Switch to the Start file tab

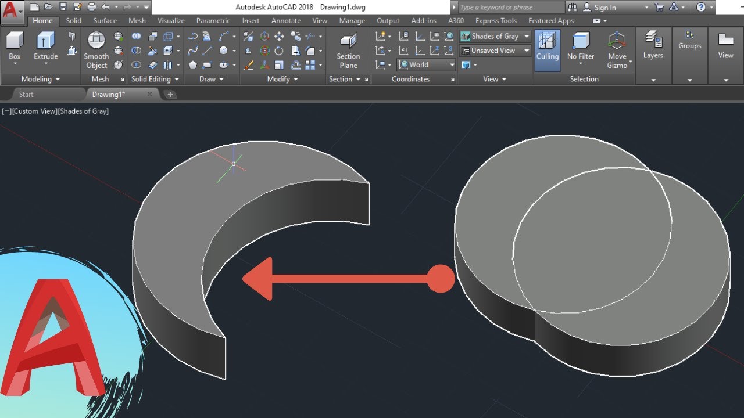tap(26, 94)
